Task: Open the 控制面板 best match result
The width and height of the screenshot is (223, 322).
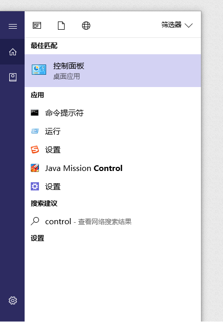Action: click(x=113, y=71)
